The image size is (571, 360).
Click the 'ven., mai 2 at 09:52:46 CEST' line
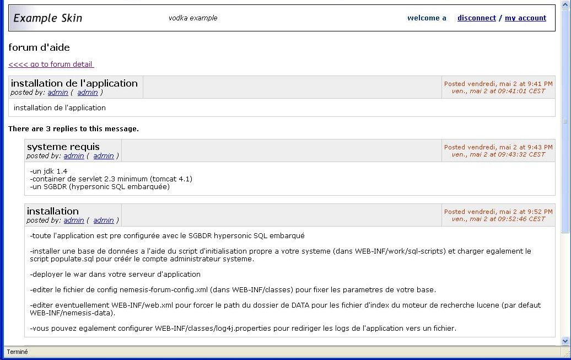click(x=498, y=219)
